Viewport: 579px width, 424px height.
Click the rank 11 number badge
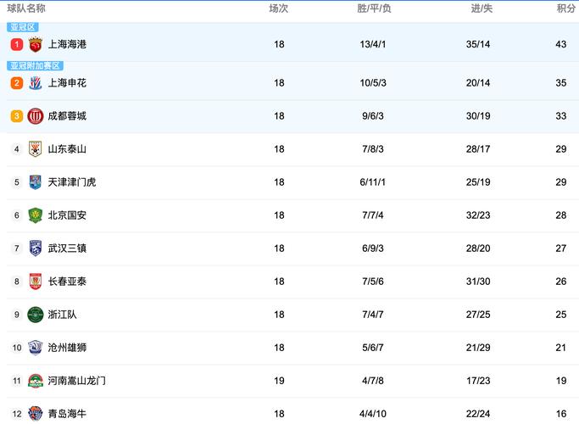[17, 381]
